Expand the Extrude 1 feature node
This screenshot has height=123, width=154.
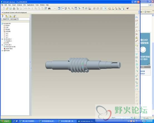[x=2, y=45]
